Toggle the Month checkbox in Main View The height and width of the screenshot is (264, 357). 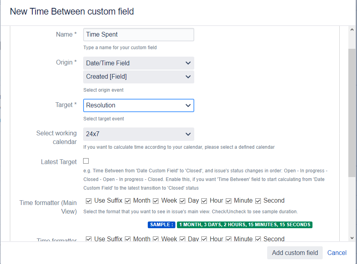point(128,201)
